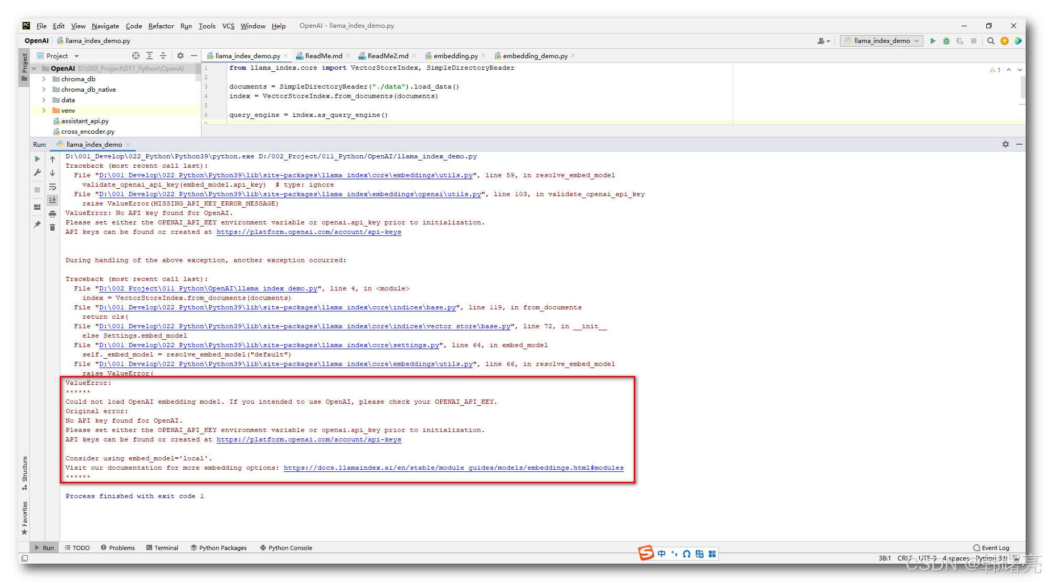The width and height of the screenshot is (1044, 582).
Task: Click the Print console output icon
Action: click(x=52, y=214)
